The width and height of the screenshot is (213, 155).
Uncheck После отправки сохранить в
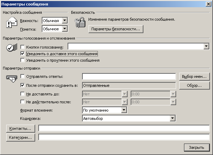[22, 85]
